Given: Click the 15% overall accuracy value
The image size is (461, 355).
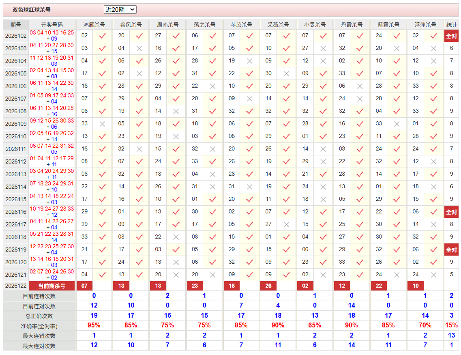Looking at the screenshot, I should pyautogui.click(x=451, y=325).
